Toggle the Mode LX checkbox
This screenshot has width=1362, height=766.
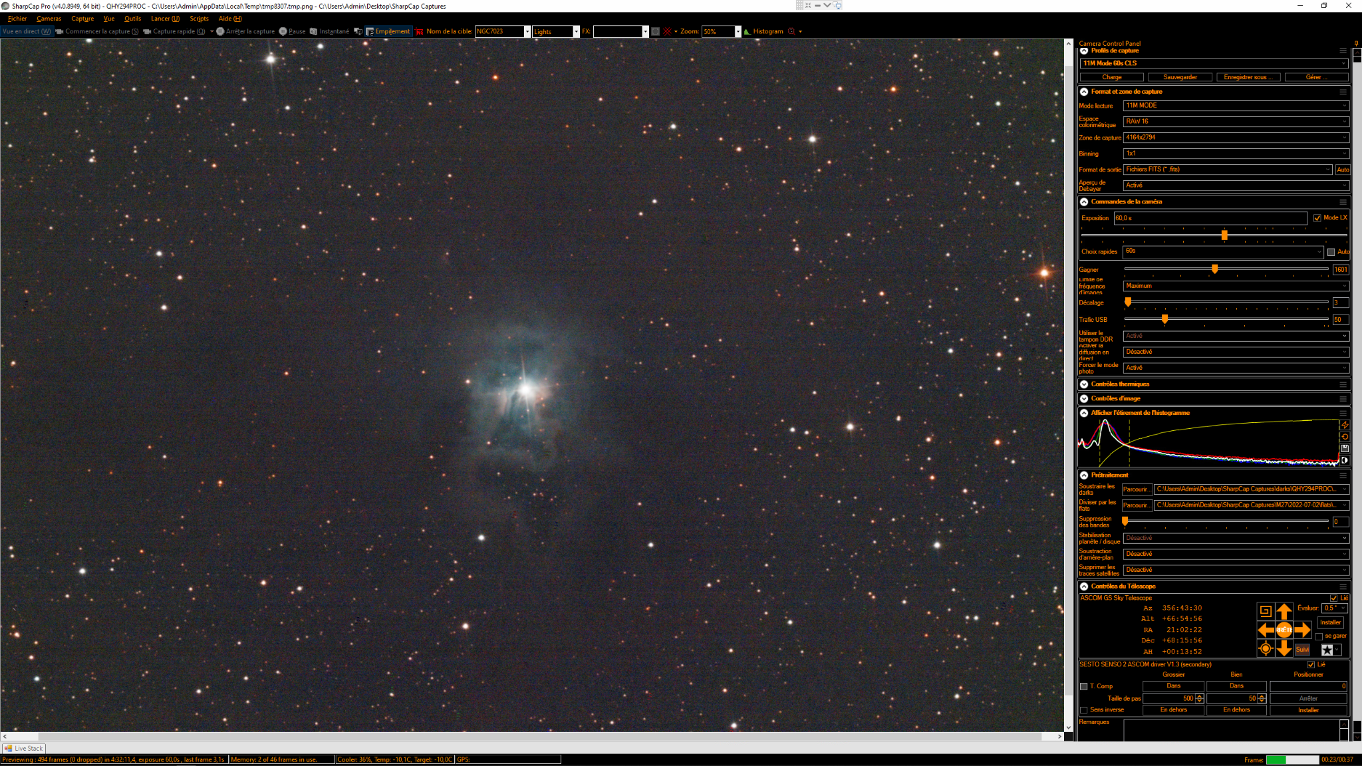(1317, 218)
